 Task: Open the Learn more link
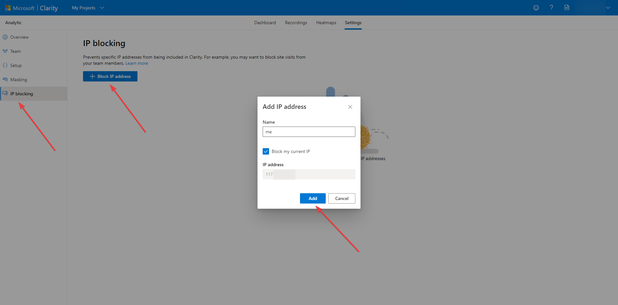[x=136, y=63]
